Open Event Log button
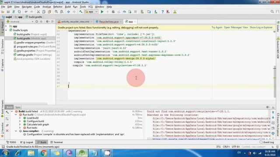The height and width of the screenshot is (157, 280). [x=266, y=142]
